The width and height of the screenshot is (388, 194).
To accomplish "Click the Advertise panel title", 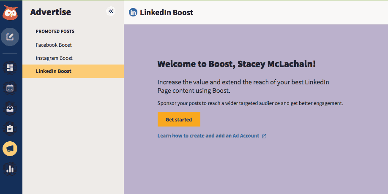I will [x=51, y=12].
